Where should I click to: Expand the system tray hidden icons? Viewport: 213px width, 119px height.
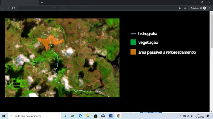[x=181, y=116]
